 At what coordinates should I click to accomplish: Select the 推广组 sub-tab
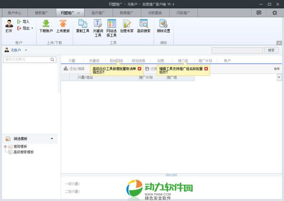pyautogui.click(x=183, y=61)
